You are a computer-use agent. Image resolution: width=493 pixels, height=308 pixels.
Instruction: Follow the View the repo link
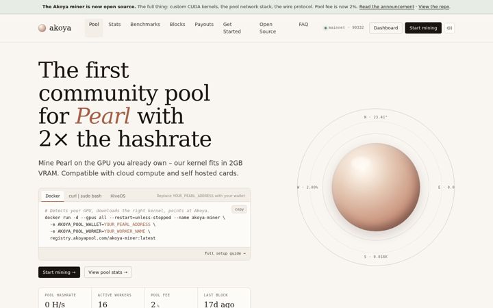[434, 7]
